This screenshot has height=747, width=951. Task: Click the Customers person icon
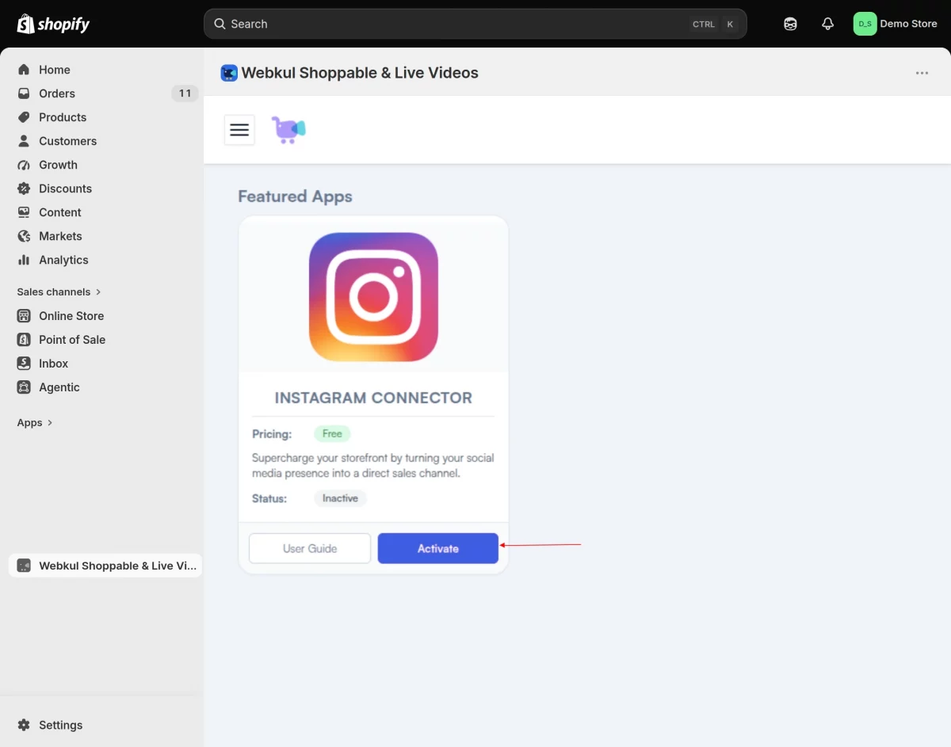click(24, 141)
